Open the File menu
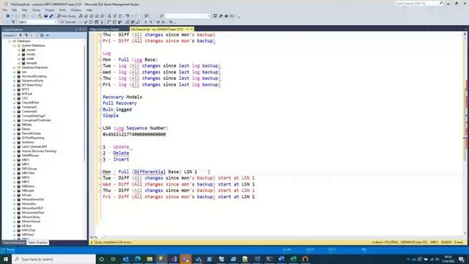 5,10
